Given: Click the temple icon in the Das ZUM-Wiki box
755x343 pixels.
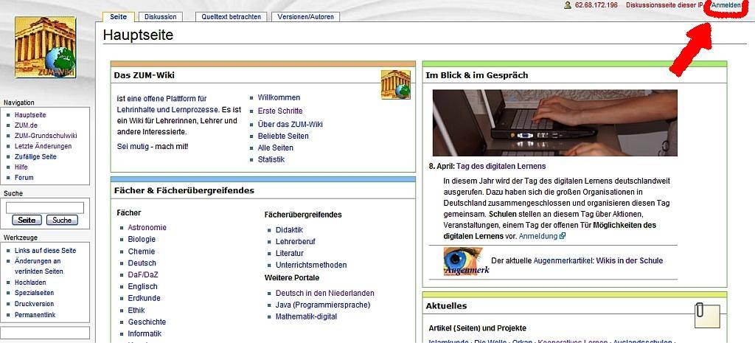Looking at the screenshot, I should [x=395, y=85].
